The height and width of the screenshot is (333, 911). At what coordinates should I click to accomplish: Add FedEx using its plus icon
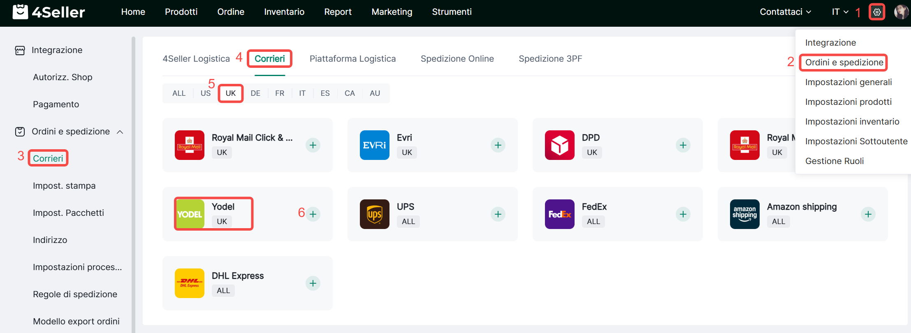683,214
